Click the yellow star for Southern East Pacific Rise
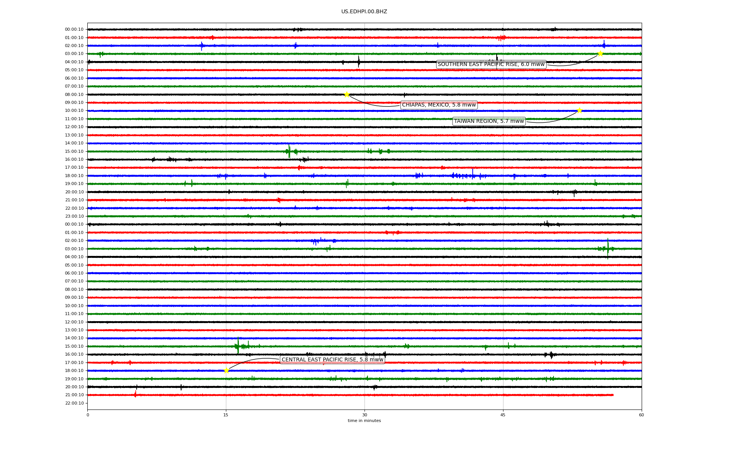 coord(600,53)
